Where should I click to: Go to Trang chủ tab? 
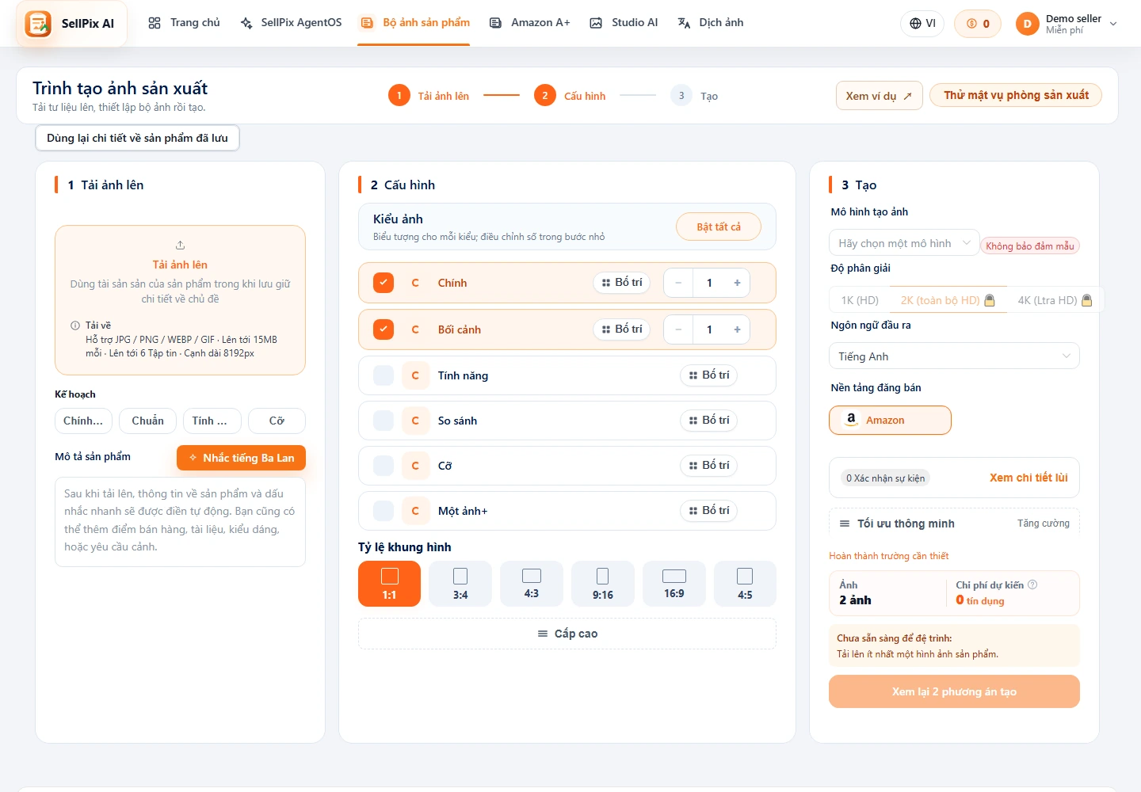[x=184, y=23]
